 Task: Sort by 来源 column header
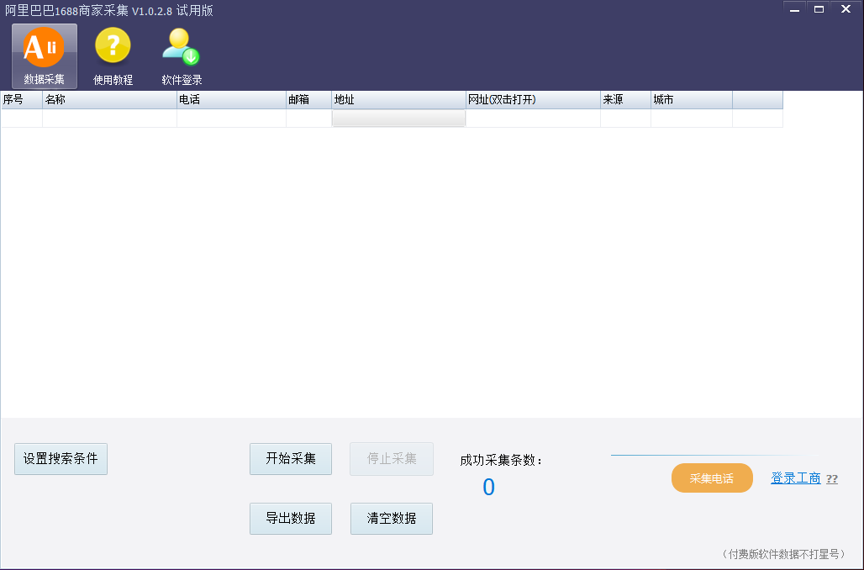pos(625,100)
